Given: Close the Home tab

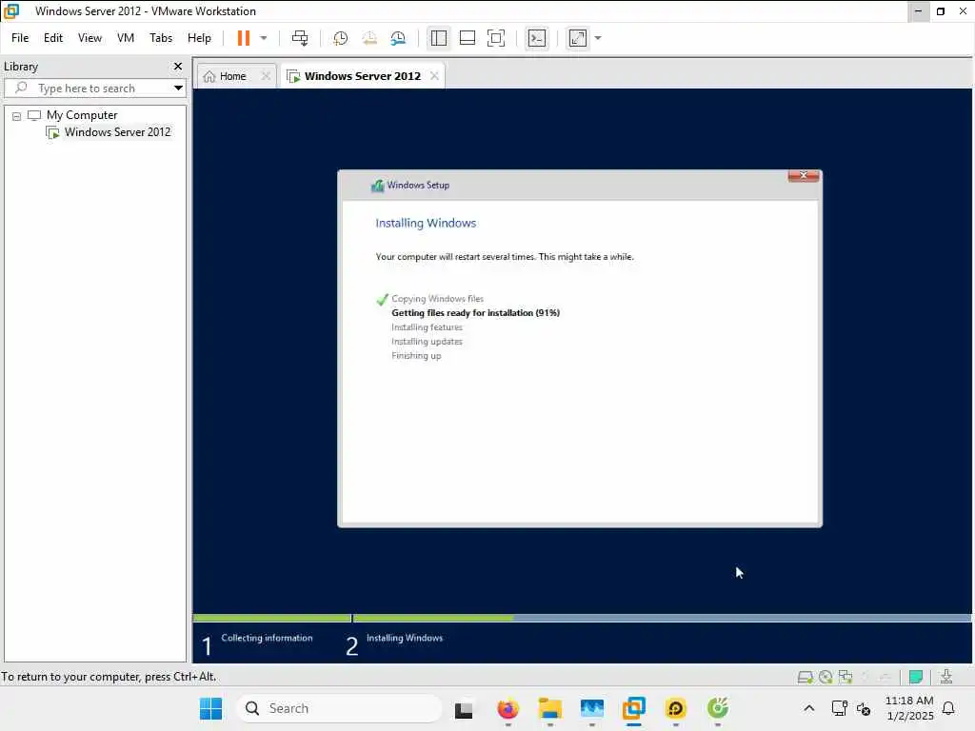Looking at the screenshot, I should tap(266, 76).
